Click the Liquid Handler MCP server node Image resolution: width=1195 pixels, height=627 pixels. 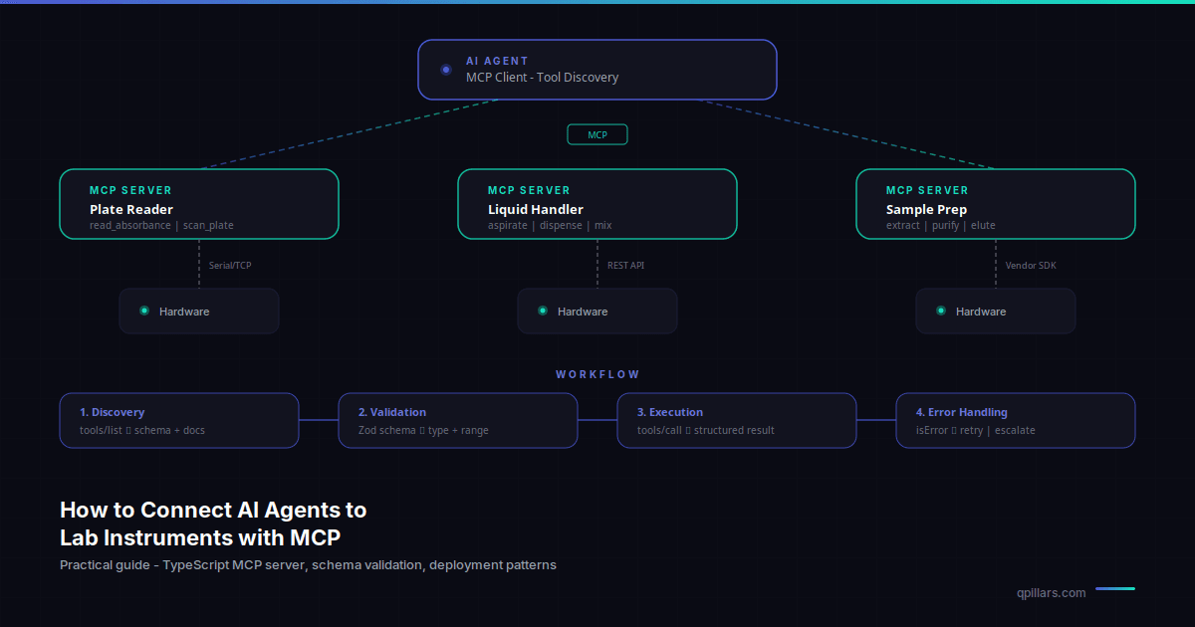[597, 204]
